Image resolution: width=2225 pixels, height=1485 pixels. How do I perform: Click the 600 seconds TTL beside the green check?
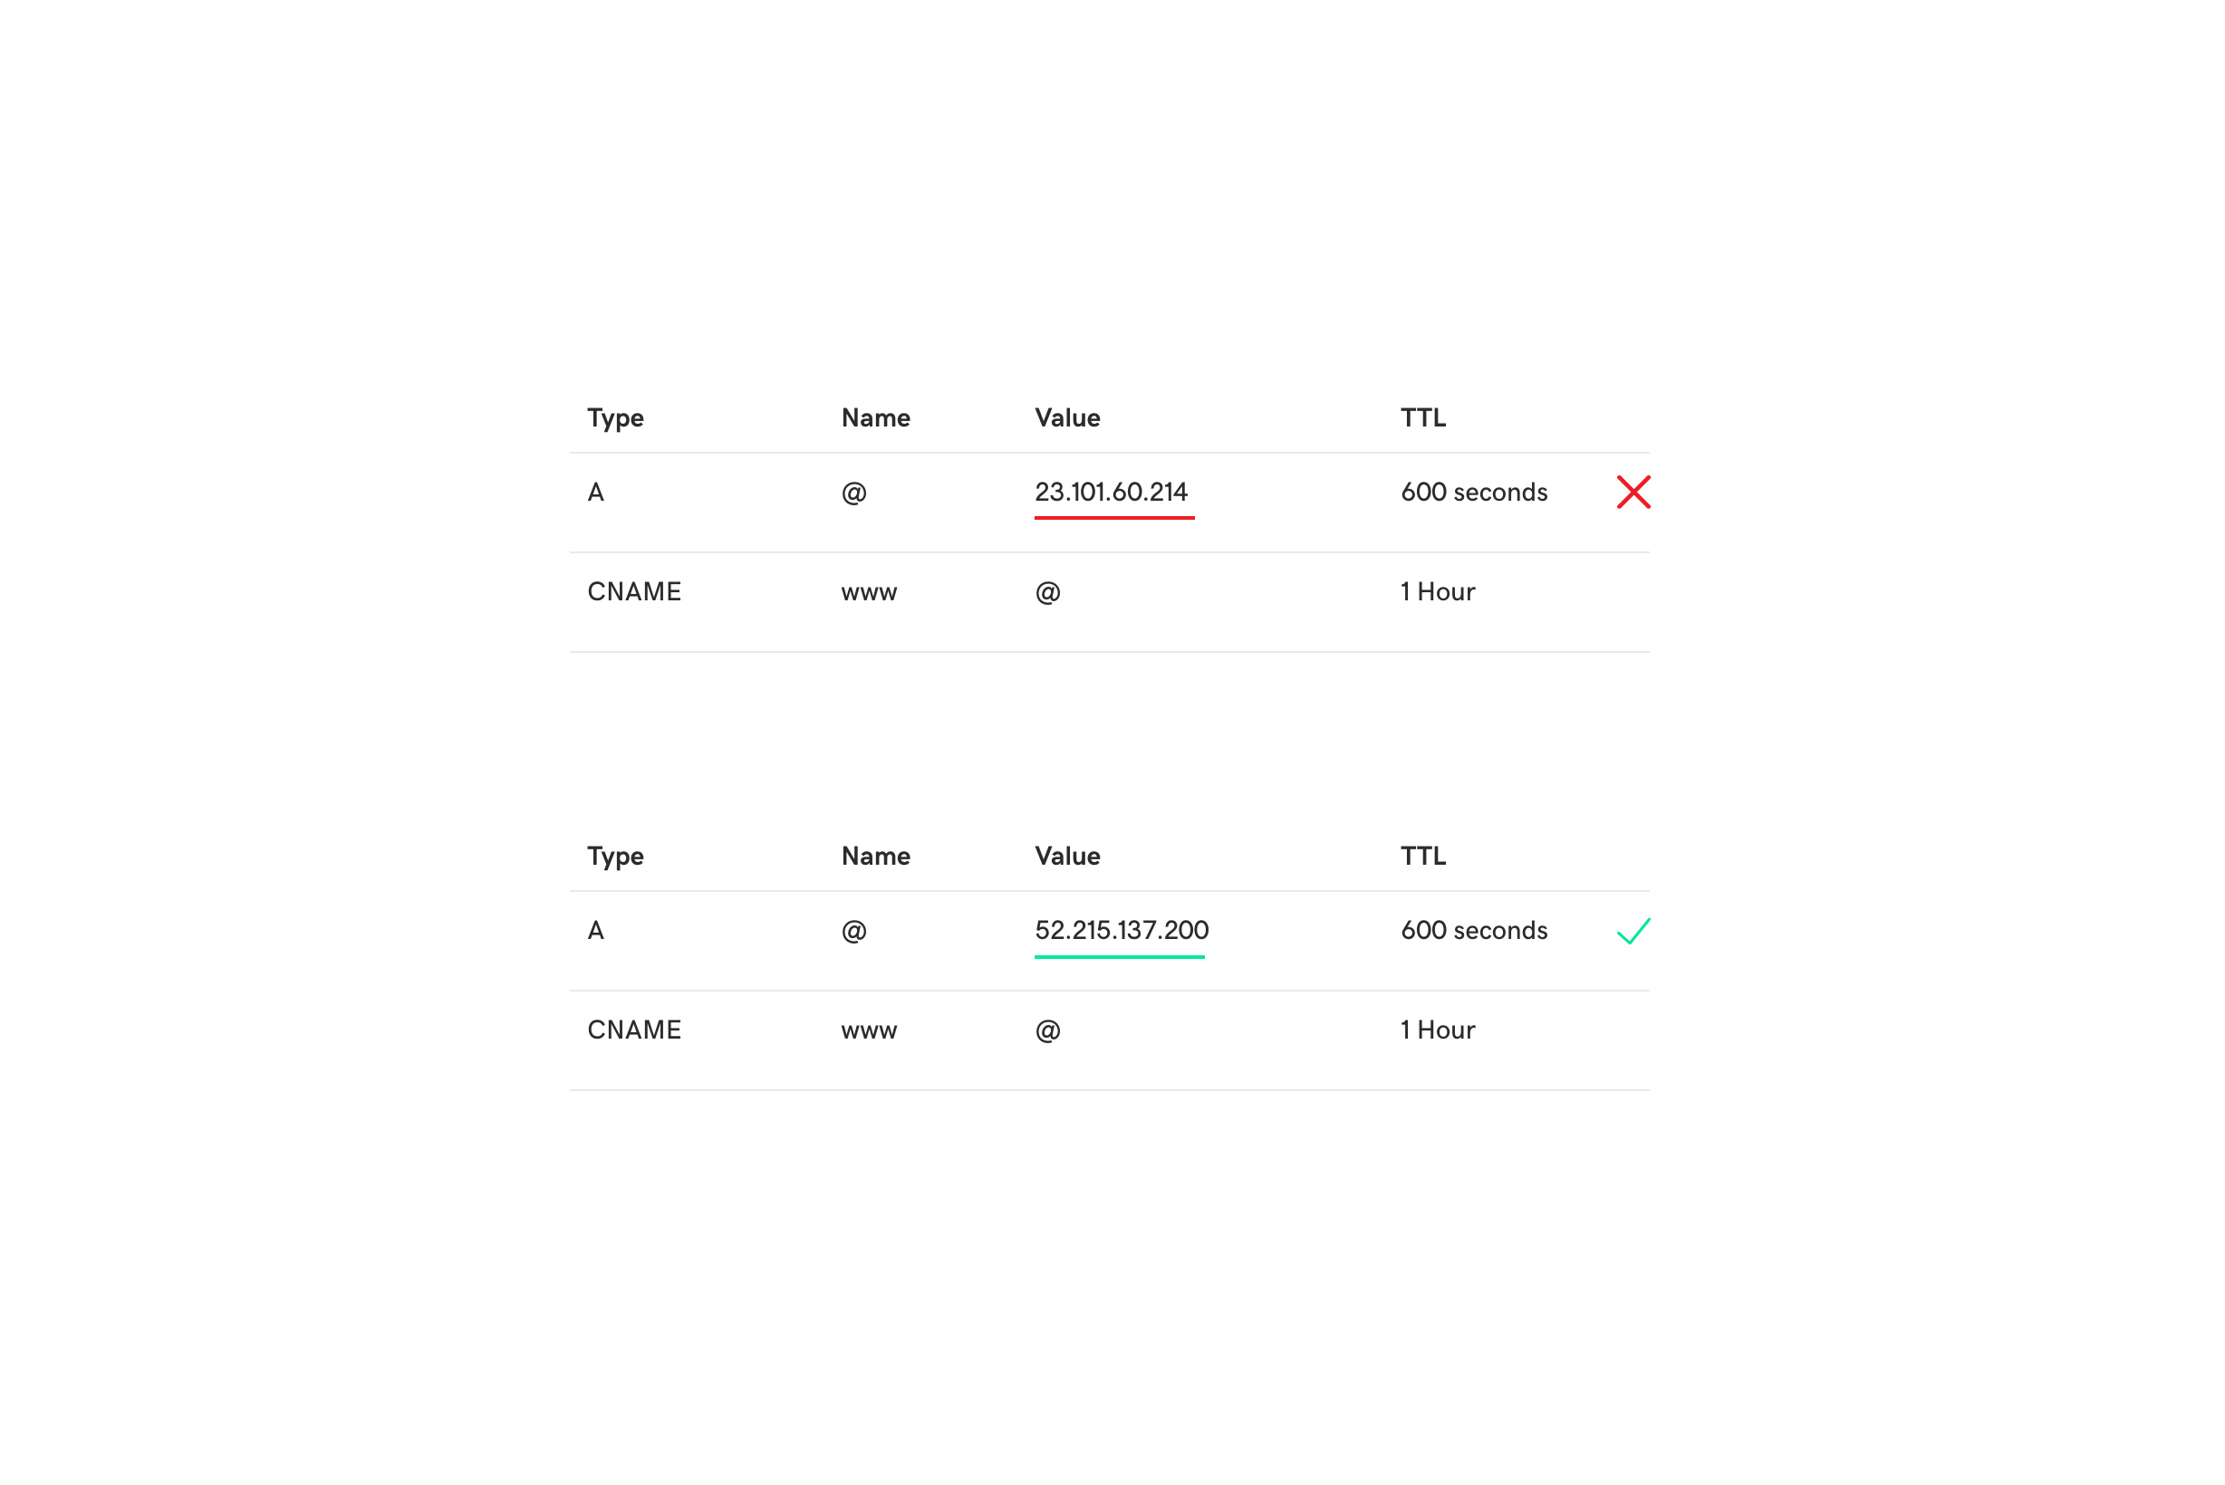(1474, 930)
